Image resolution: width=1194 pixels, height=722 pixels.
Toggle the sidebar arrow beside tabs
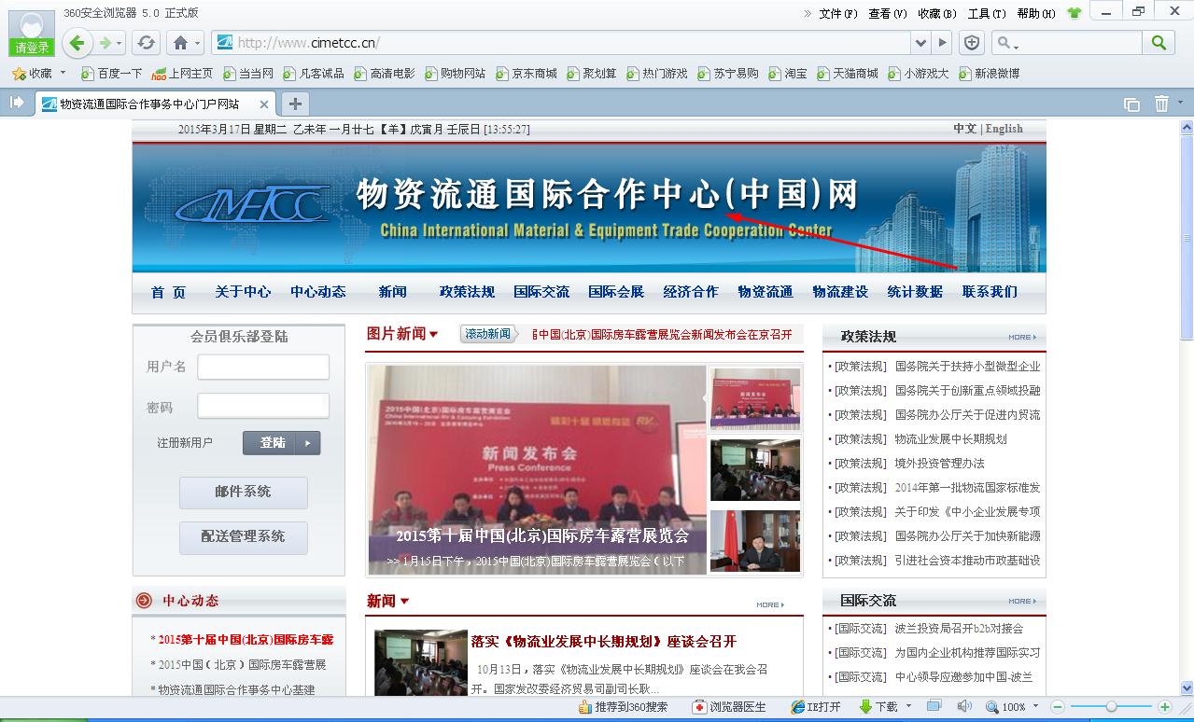click(16, 103)
